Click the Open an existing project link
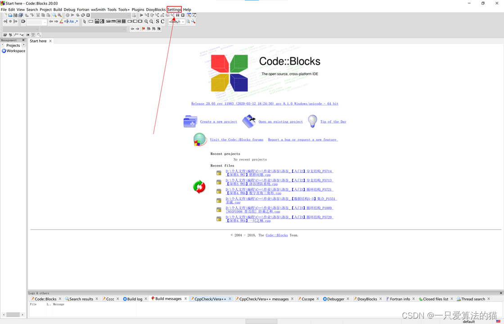This screenshot has height=324, width=504. pyautogui.click(x=281, y=121)
